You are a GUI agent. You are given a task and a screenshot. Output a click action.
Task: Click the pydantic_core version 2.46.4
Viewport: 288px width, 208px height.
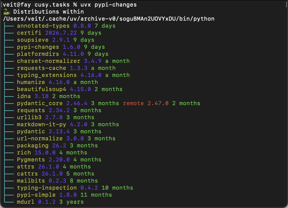pyautogui.click(x=77, y=103)
